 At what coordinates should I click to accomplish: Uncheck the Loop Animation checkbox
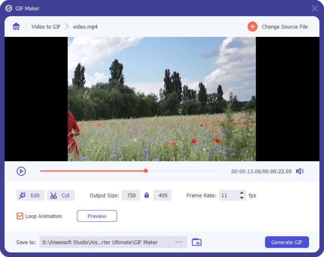pos(20,216)
